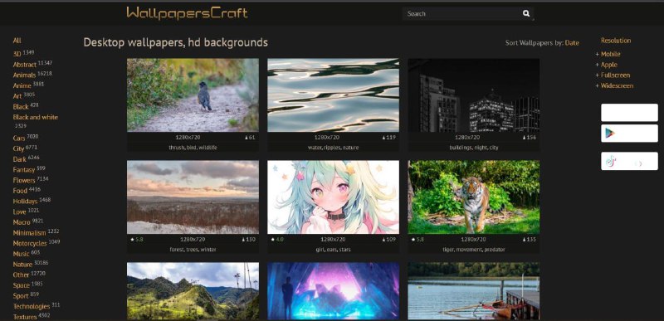Select the Art category
This screenshot has width=664, height=321.
pos(17,96)
